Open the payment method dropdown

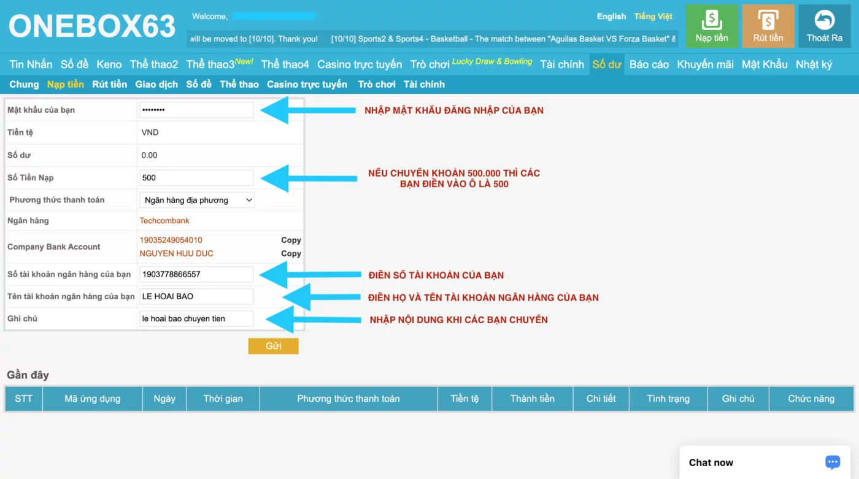pos(197,200)
